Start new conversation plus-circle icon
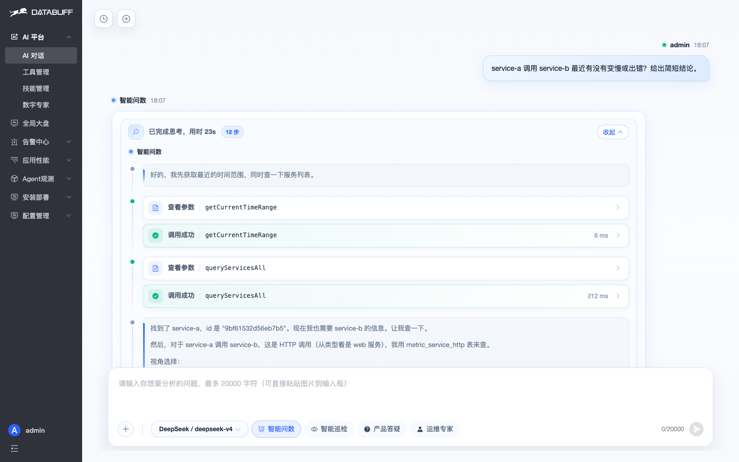Screen dimensions: 739x462 126,19
